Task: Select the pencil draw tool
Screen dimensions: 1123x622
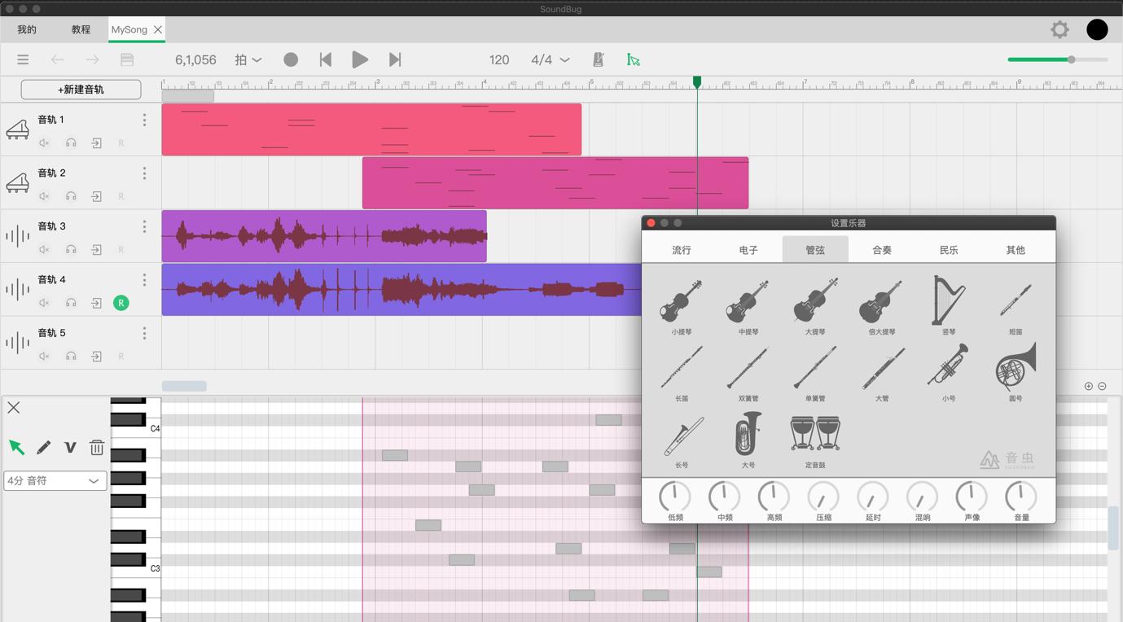Action: click(43, 447)
